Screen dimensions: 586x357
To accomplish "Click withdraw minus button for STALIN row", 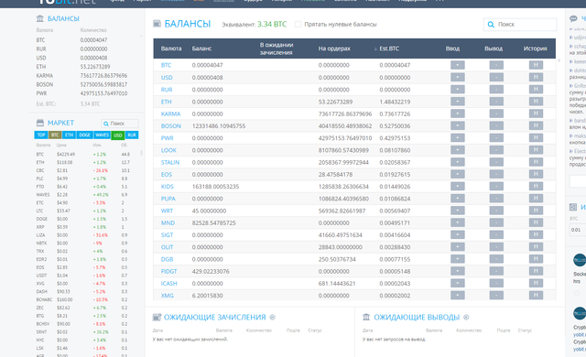I will pos(496,162).
